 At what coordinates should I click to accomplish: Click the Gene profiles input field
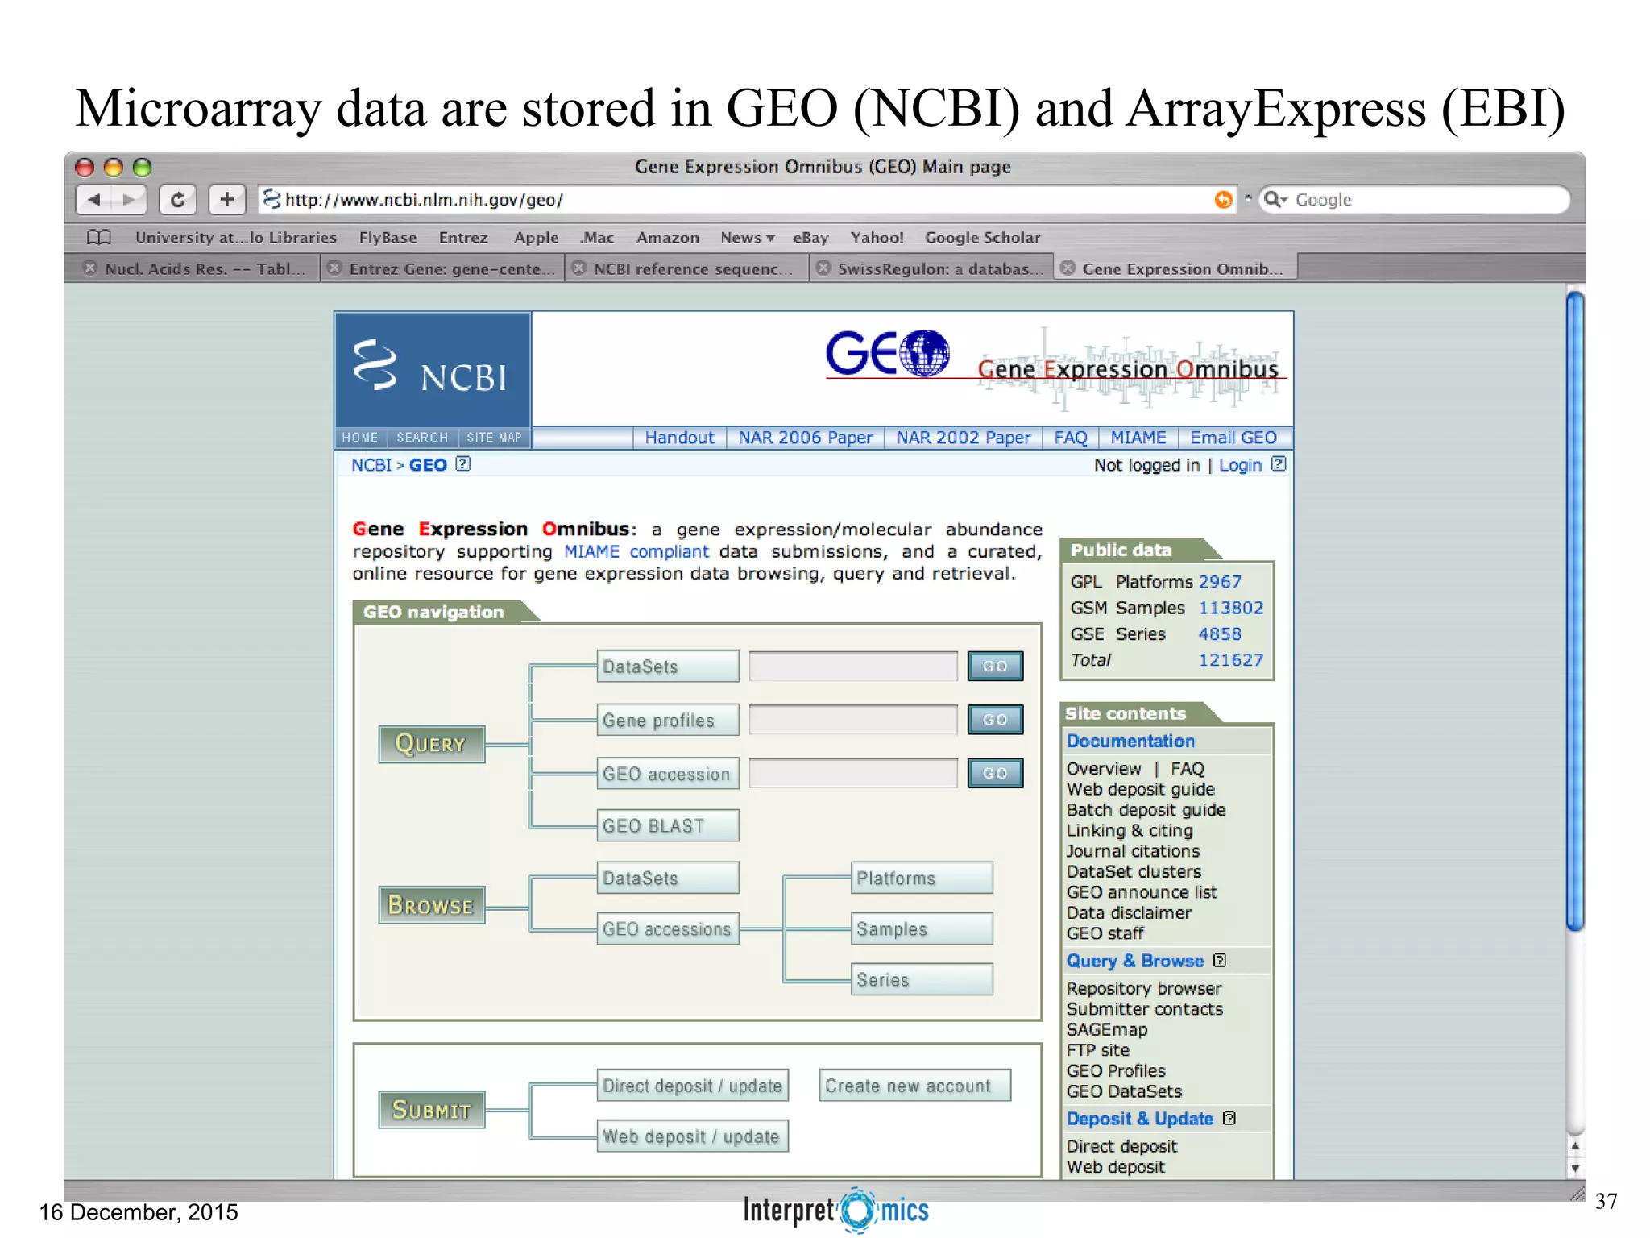click(x=853, y=720)
